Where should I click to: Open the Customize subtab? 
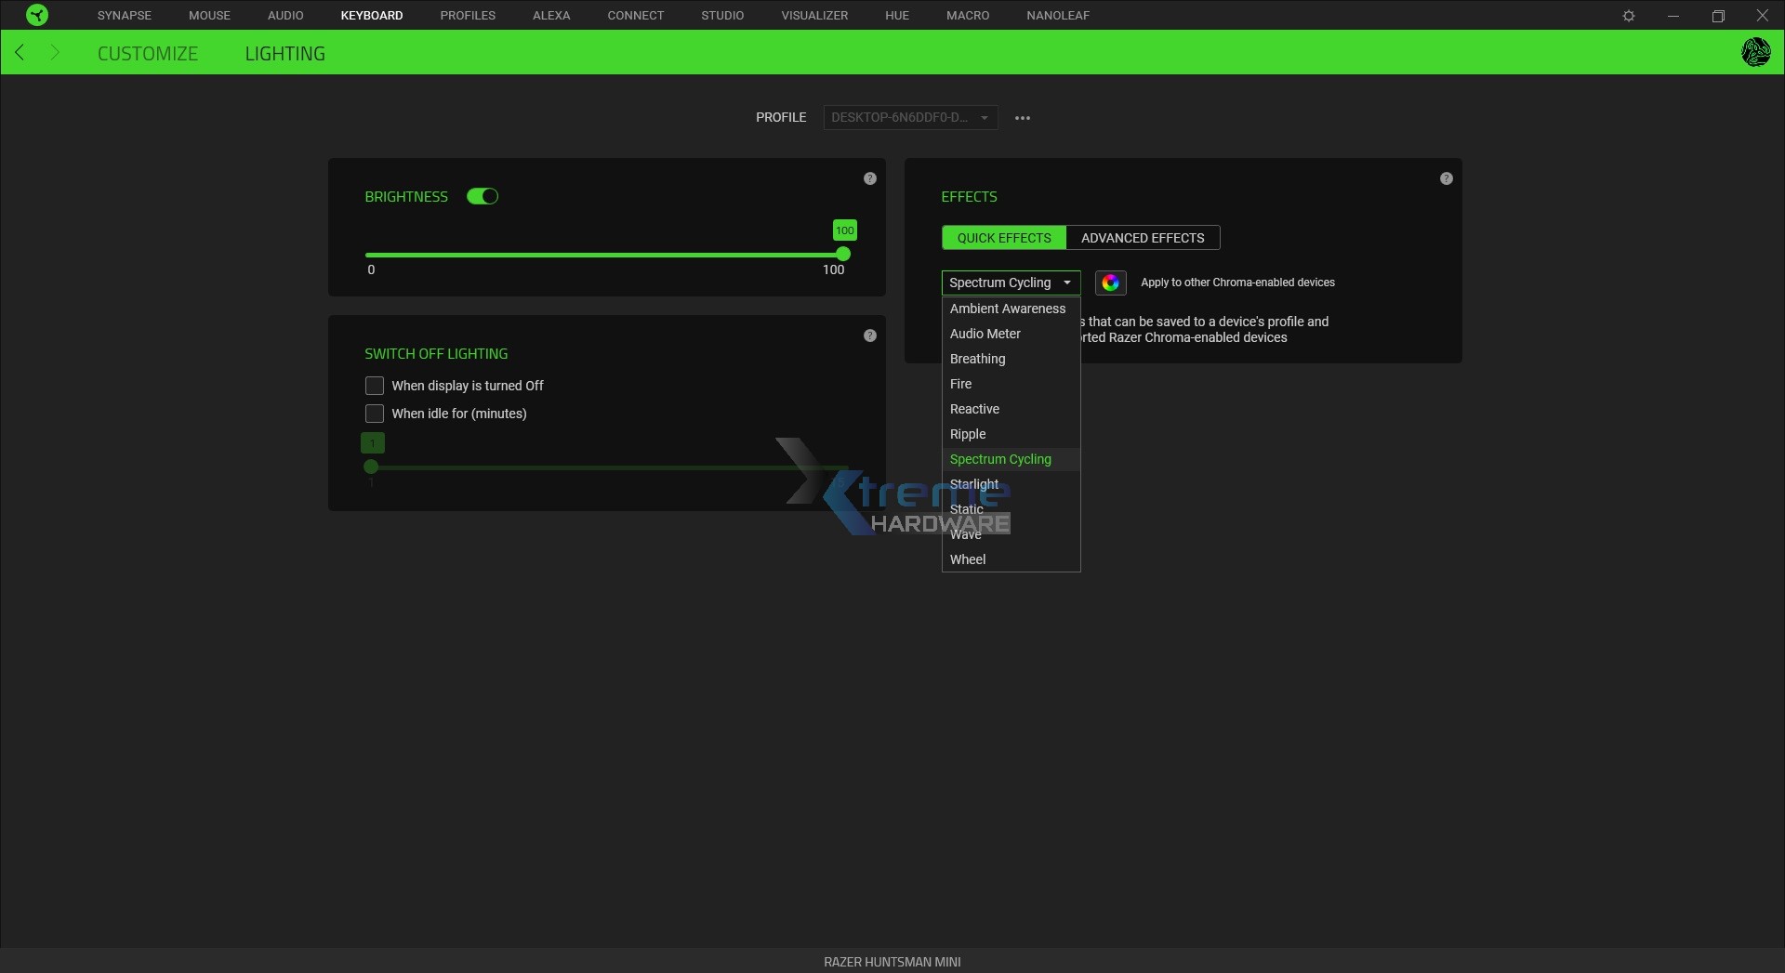(x=148, y=54)
